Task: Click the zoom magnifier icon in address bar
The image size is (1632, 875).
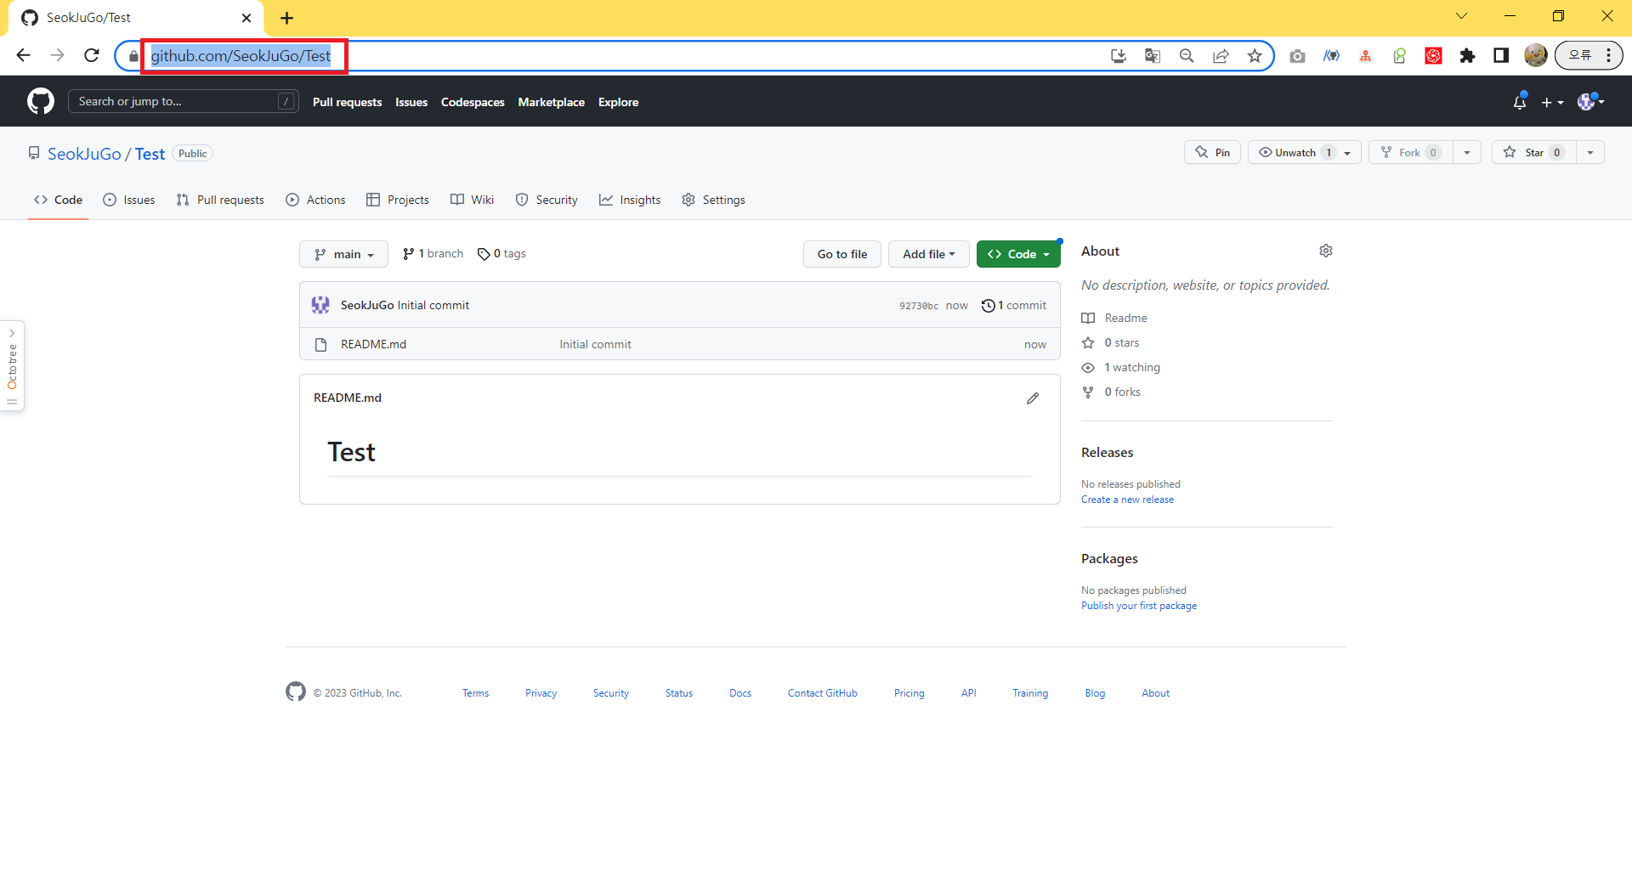Action: click(1187, 56)
